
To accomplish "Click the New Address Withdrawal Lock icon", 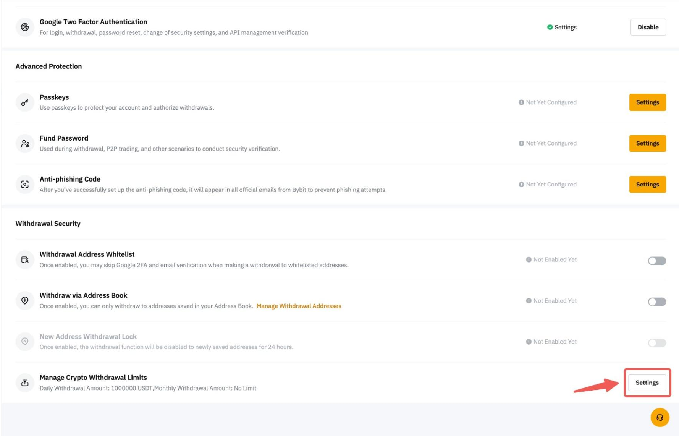I will (25, 342).
